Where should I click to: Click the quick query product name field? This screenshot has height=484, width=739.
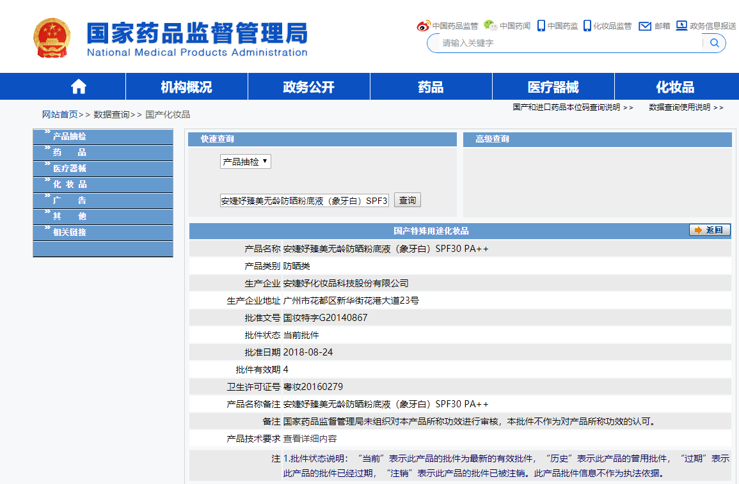coord(305,201)
